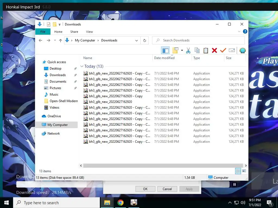Click the New folder icon in toolbar
Viewport: 278px width, 208px height.
[175, 51]
